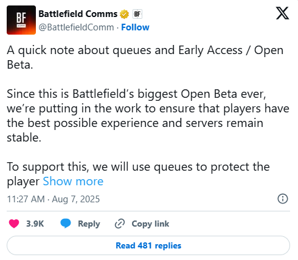The height and width of the screenshot is (260, 298).
Task: Click the Reply text label
Action: tap(89, 224)
